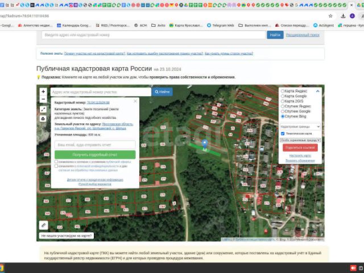Print the map using printer icon
Viewport: 364px width, 273px height.
43,119
